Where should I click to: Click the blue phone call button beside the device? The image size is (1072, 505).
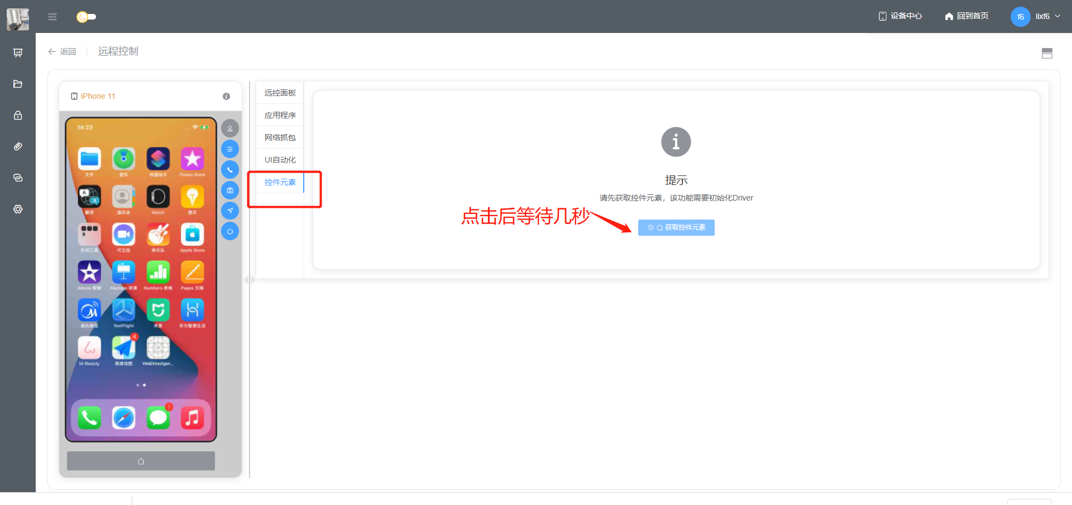230,170
